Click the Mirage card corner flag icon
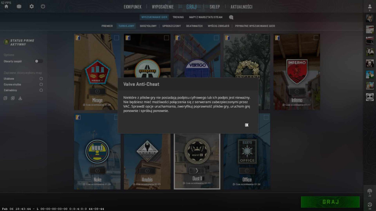 [x=78, y=38]
